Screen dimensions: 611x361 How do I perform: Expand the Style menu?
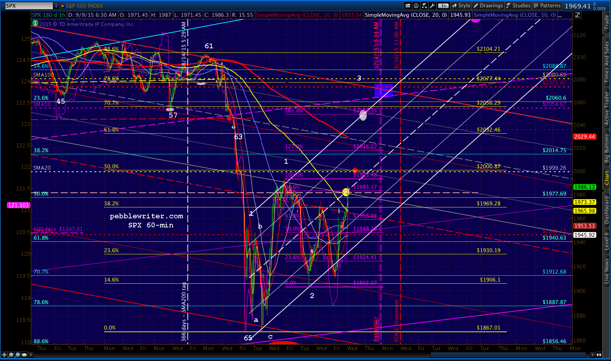click(x=461, y=6)
